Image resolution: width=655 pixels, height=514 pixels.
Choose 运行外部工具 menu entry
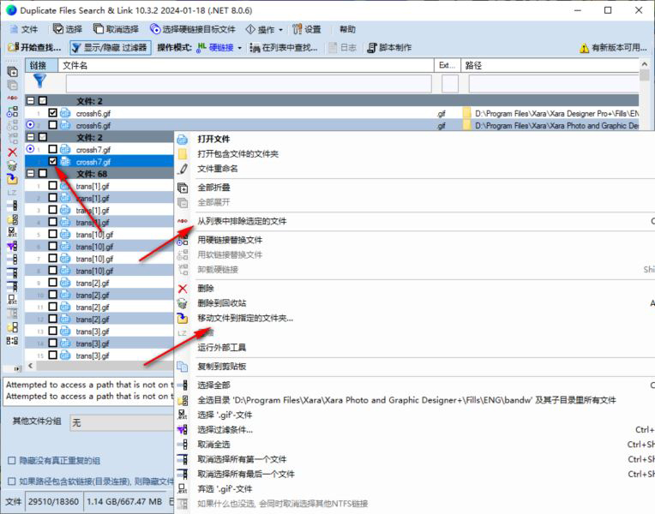[221, 348]
